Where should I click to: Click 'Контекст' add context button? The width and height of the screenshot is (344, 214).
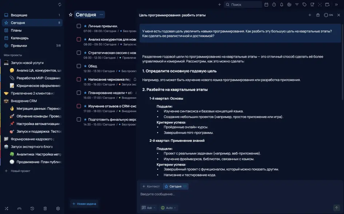click(x=151, y=186)
